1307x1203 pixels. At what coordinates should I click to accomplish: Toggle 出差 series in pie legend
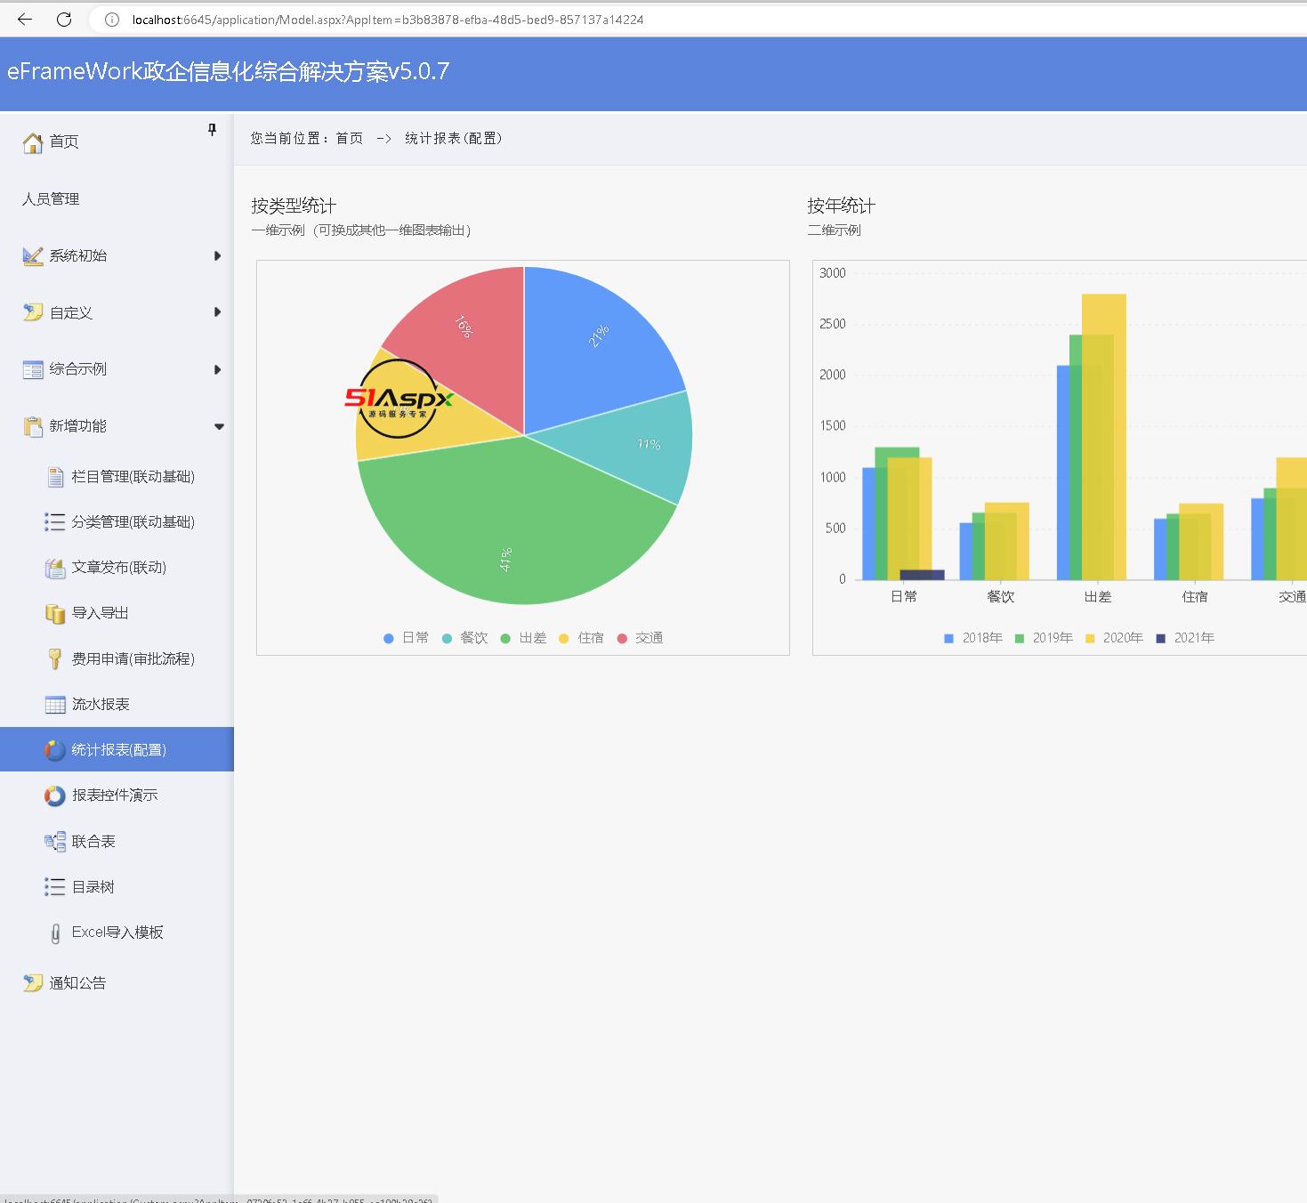[x=524, y=638]
